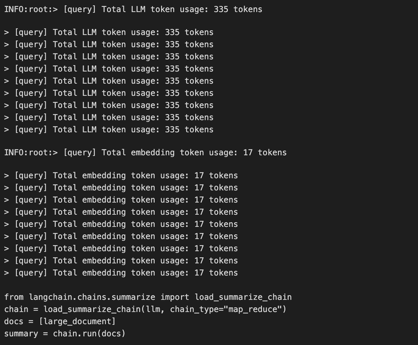Click the 'chain' variable being assigned
Image resolution: width=418 pixels, height=345 pixels.
pos(16,309)
